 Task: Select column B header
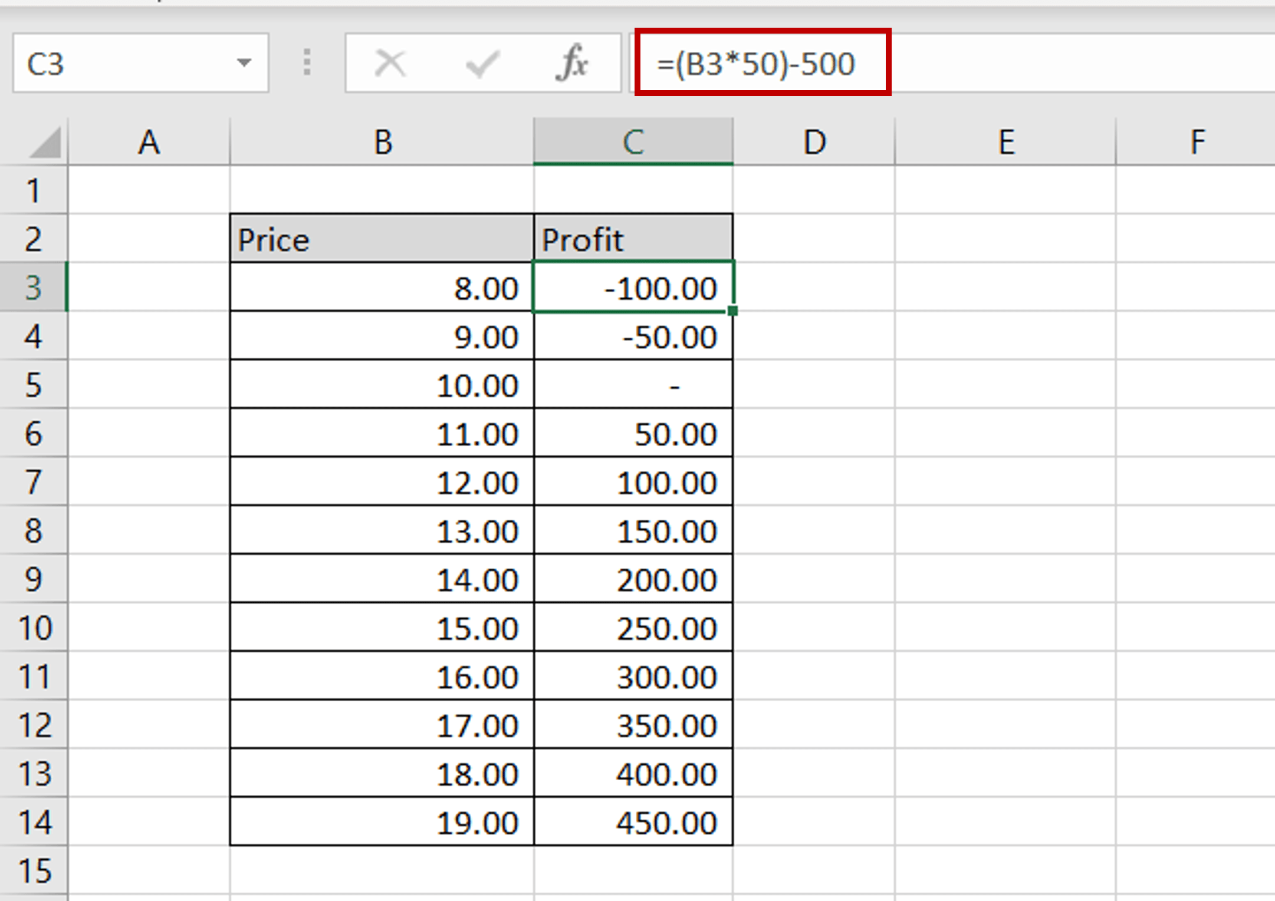coord(382,142)
